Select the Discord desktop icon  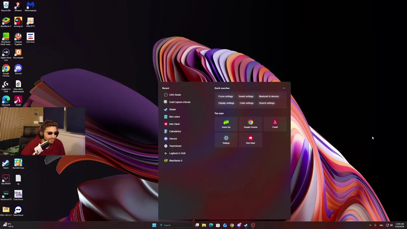18,69
